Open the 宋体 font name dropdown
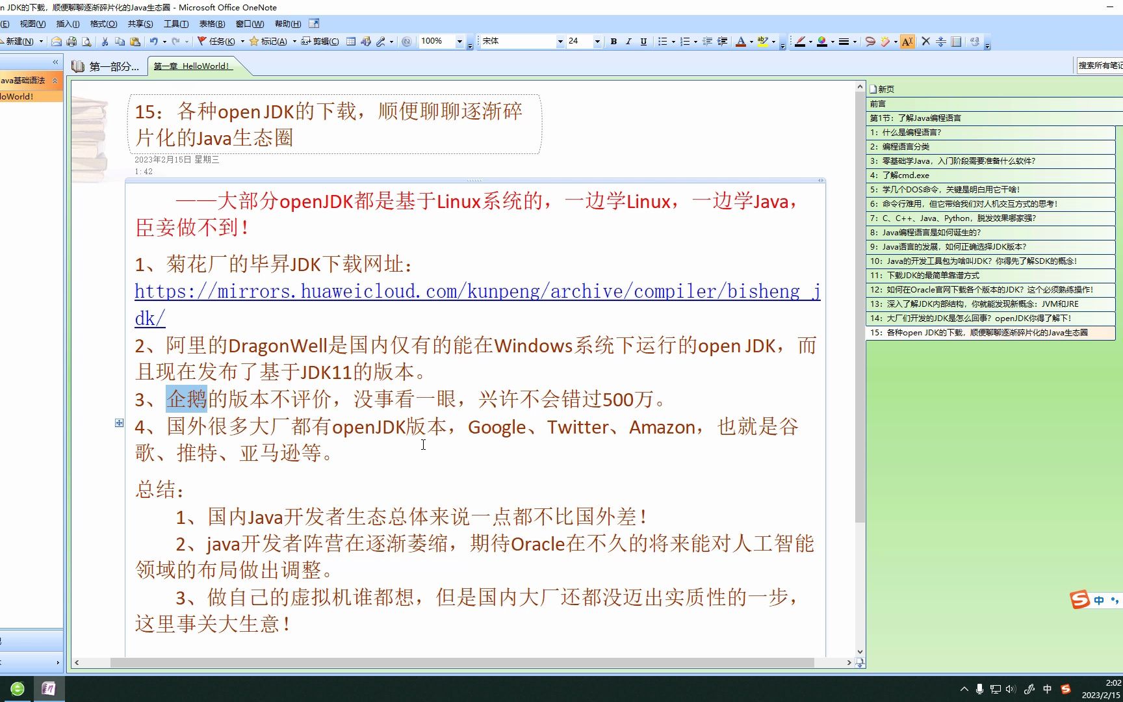This screenshot has height=702, width=1123. [x=560, y=41]
